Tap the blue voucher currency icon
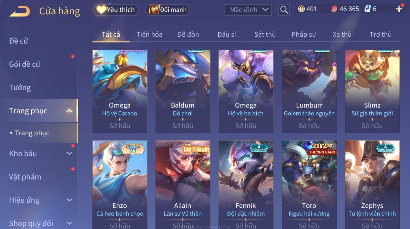This screenshot has height=229, width=410. [x=368, y=9]
